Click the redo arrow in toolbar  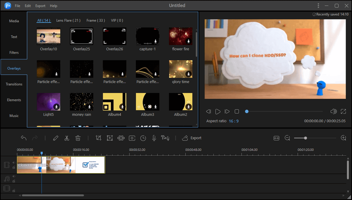tap(35, 138)
